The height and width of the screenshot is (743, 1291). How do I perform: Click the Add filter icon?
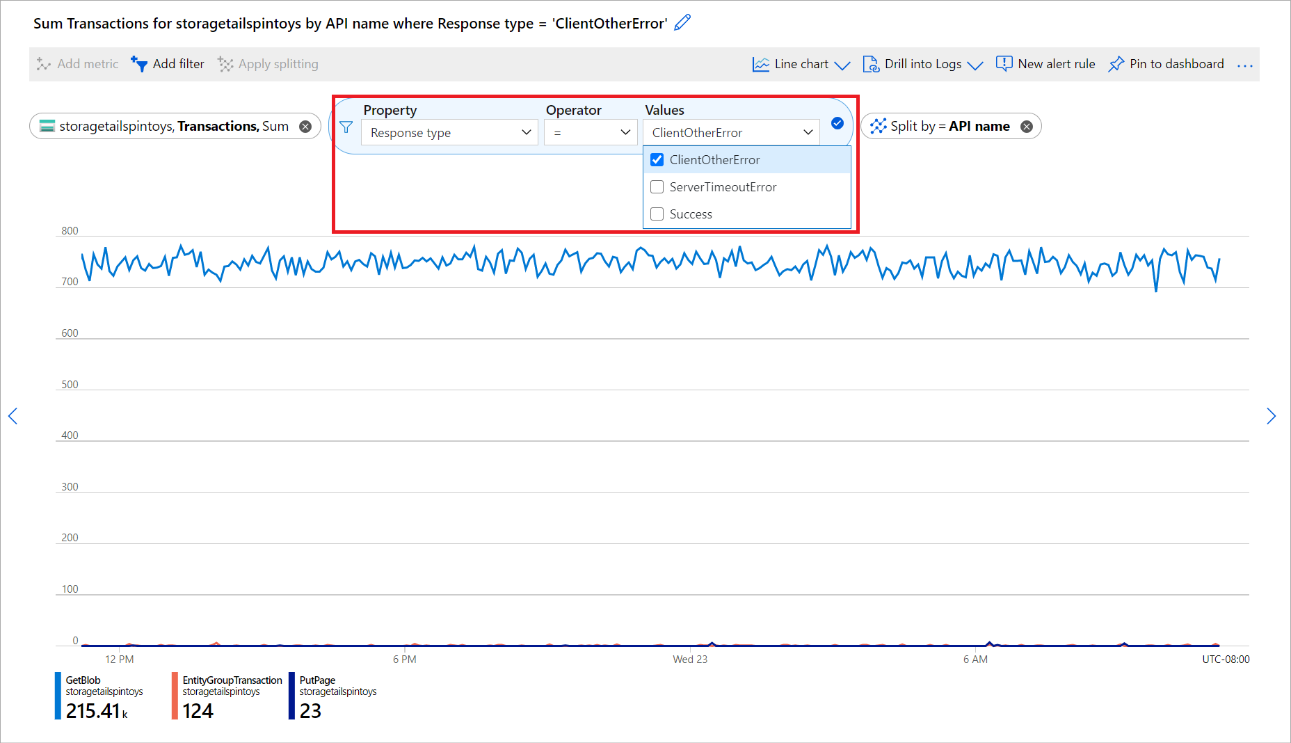click(x=139, y=64)
